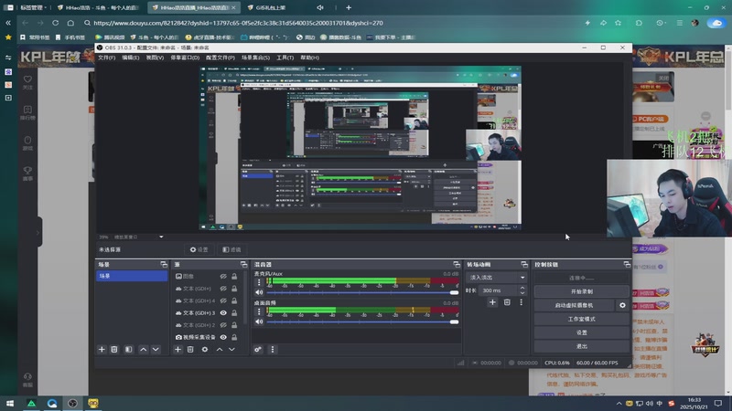Adjust 麦克风/Aux volume slider
The height and width of the screenshot is (411, 732).
pos(362,292)
